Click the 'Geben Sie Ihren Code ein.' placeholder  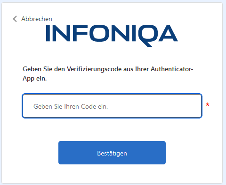71,106
